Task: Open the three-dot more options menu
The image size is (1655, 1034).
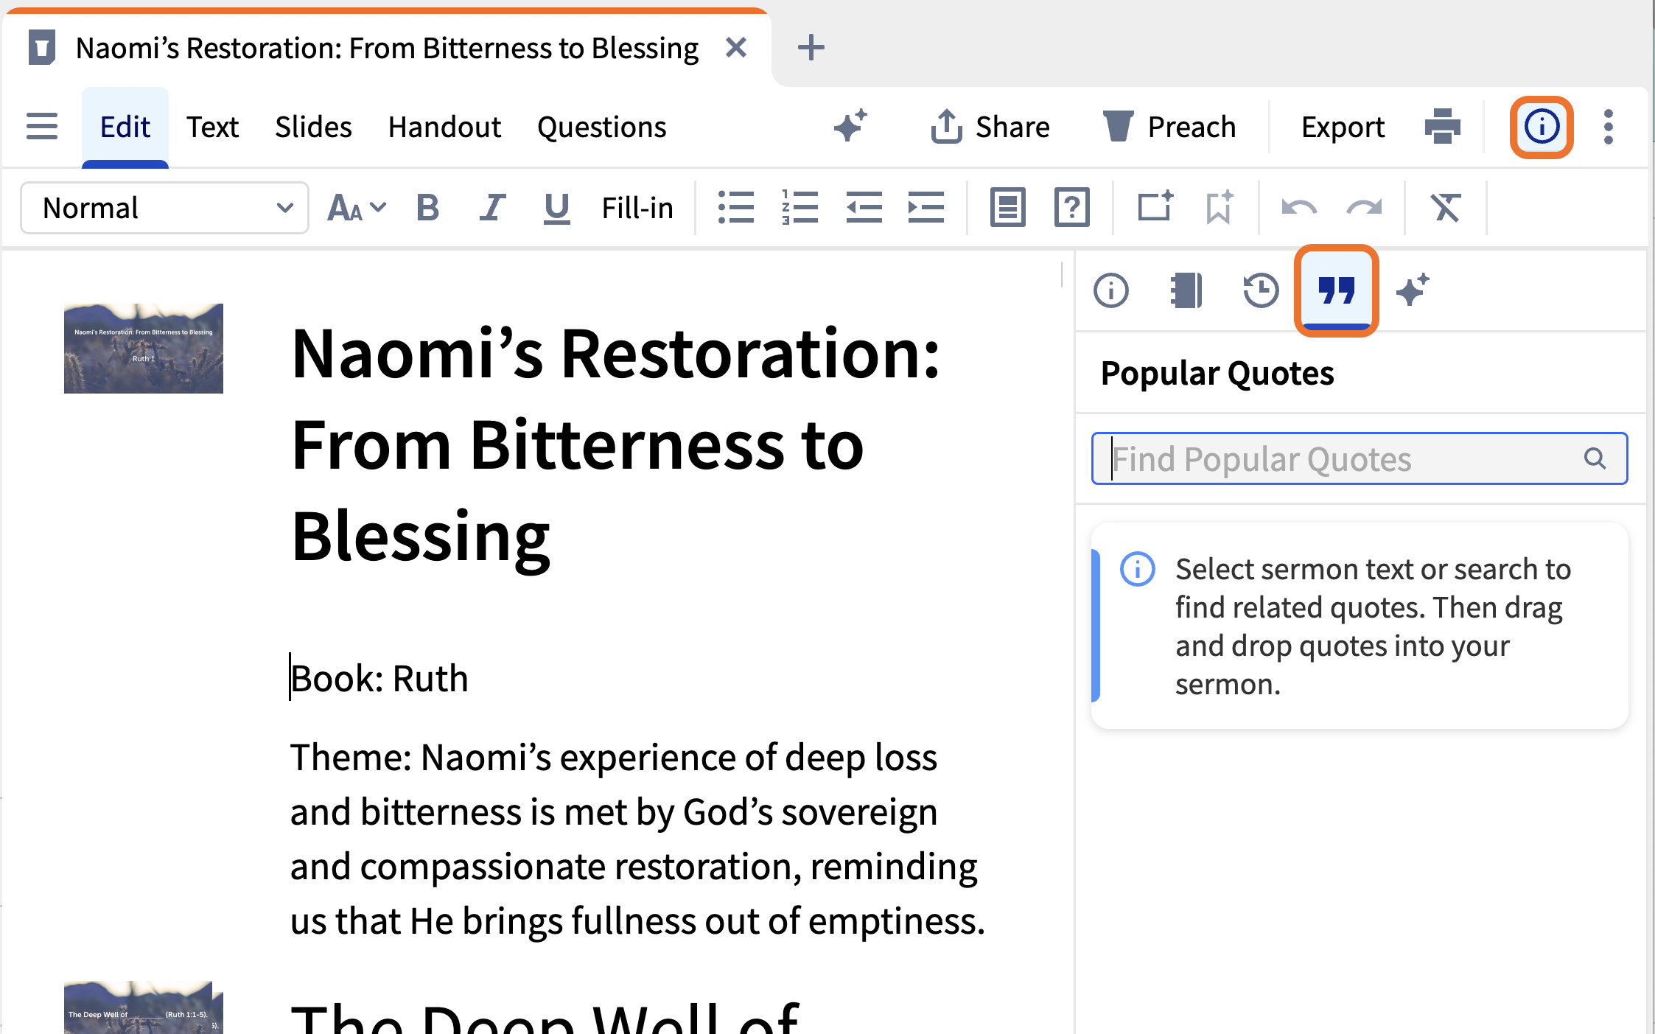Action: coord(1609,127)
